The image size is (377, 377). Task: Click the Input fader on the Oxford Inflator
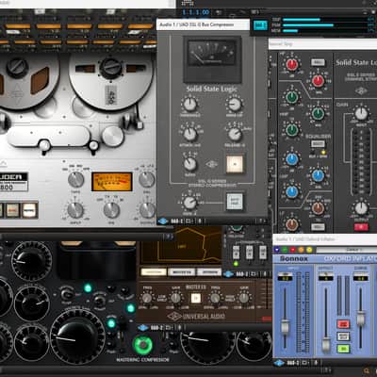[285, 327]
